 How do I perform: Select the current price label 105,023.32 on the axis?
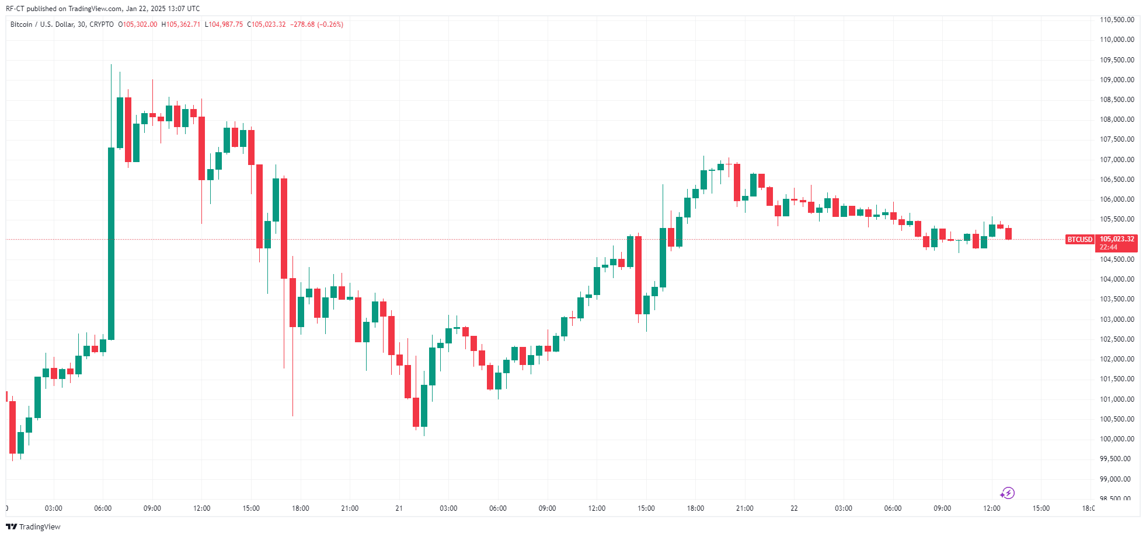(1117, 239)
